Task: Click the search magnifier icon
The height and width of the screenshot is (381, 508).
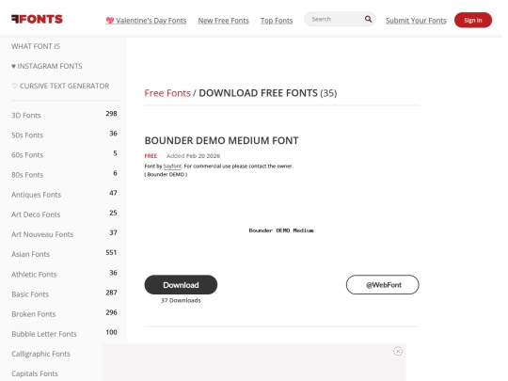Action: click(x=368, y=19)
